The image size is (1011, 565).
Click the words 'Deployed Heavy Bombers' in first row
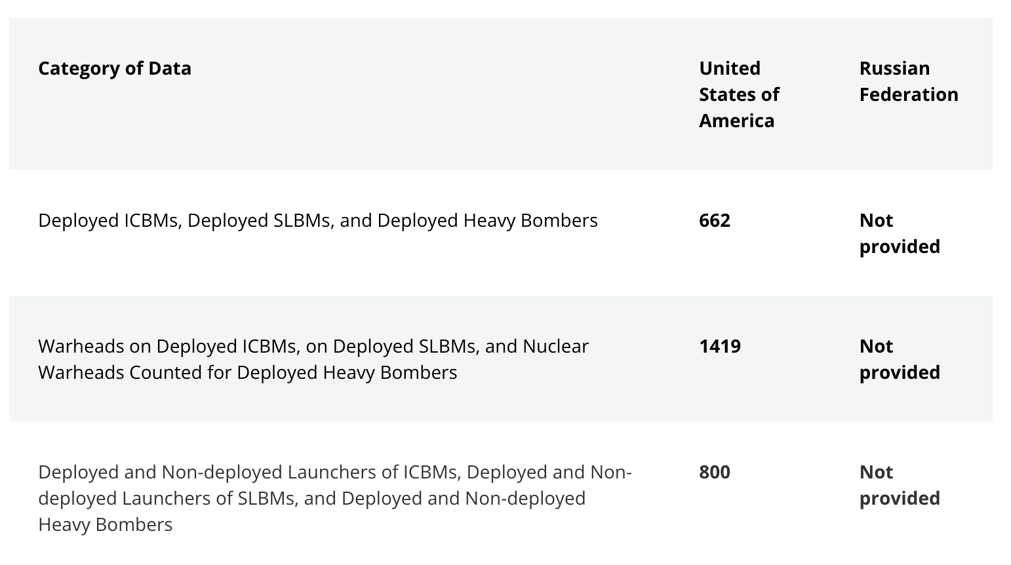(x=488, y=220)
